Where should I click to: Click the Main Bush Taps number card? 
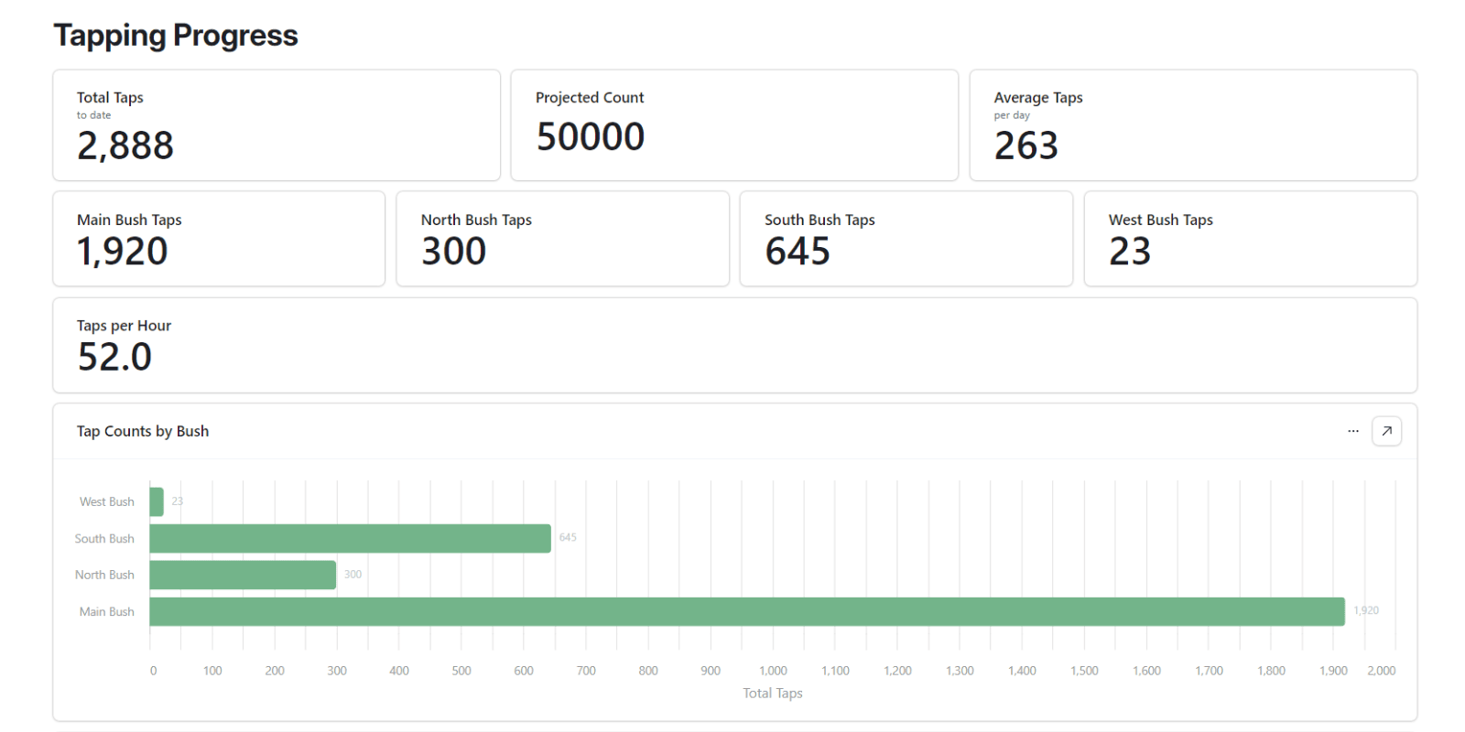coord(219,239)
